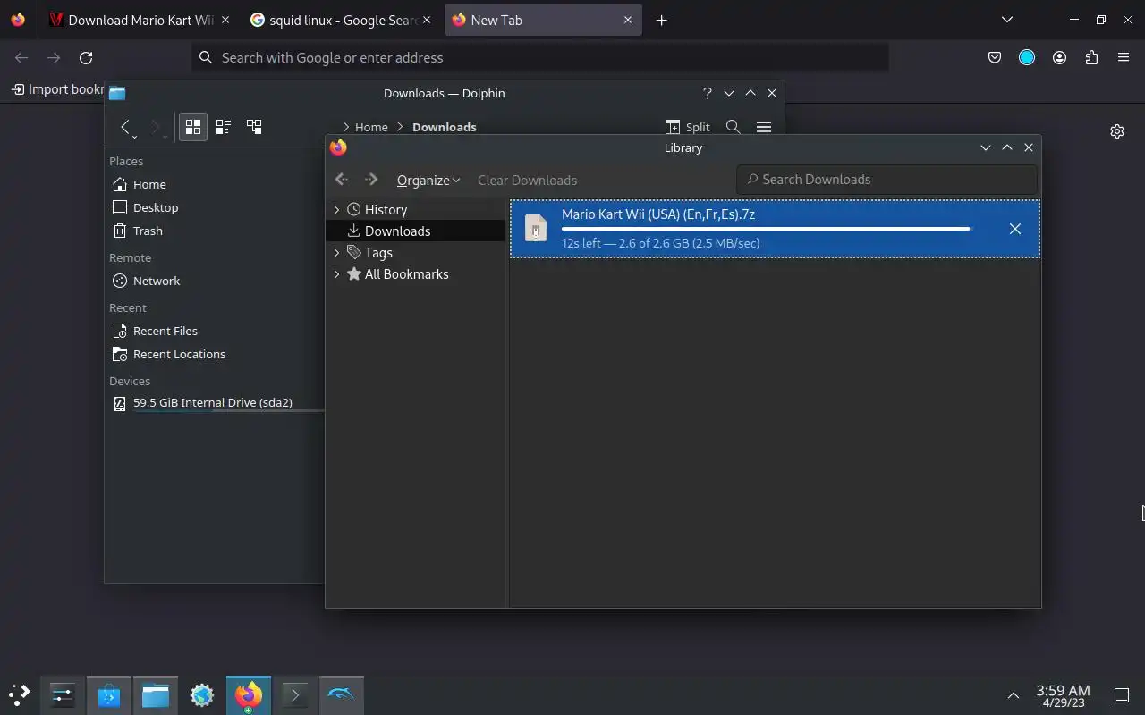1145x715 pixels.
Task: Click Clear Downloads in Library
Action: point(527,180)
